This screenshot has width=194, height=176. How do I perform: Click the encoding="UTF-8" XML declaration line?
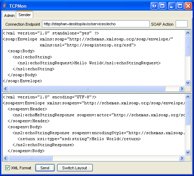coord(49,97)
